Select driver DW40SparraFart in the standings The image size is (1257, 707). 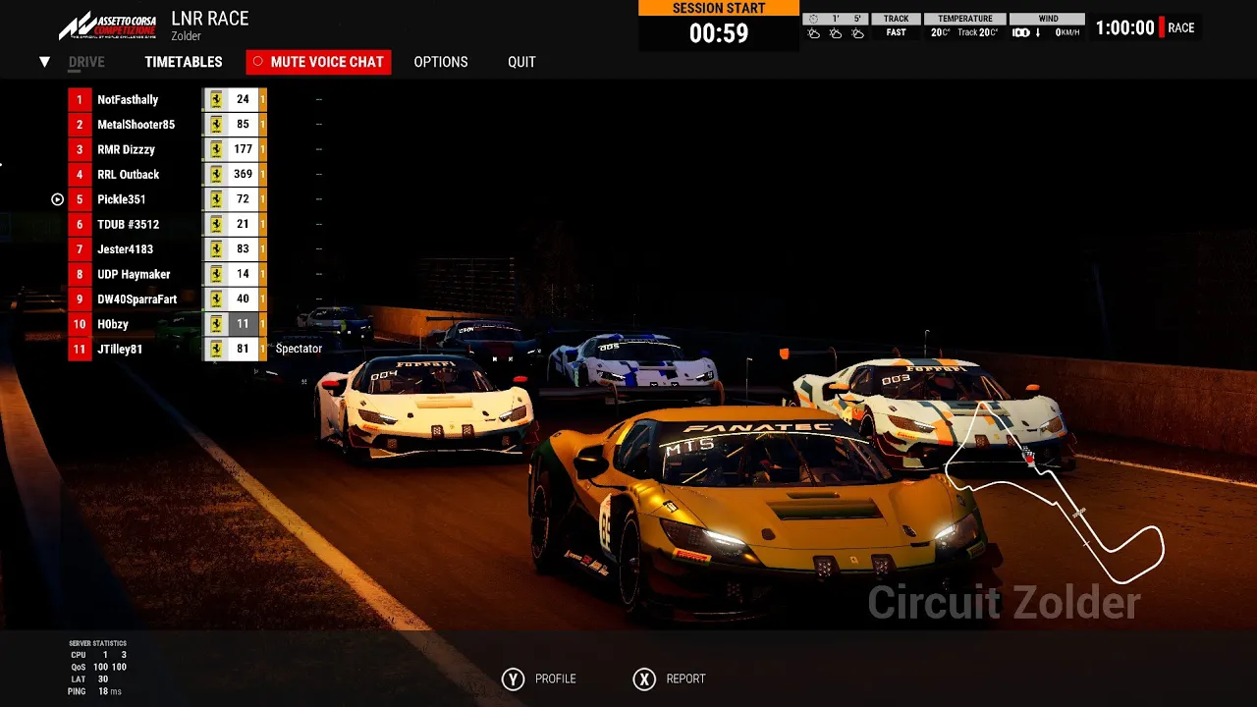(x=137, y=299)
